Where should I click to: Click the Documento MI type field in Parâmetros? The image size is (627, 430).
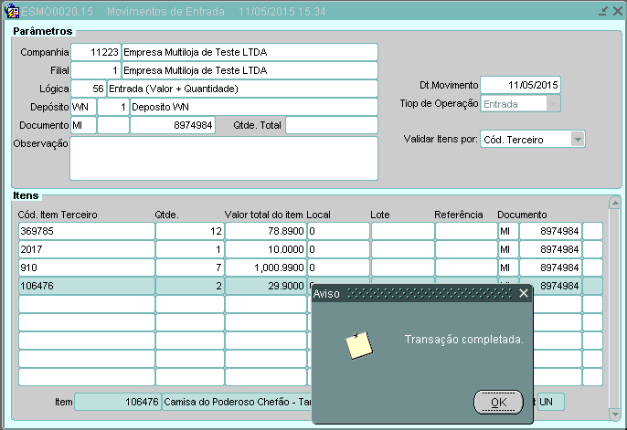click(83, 125)
